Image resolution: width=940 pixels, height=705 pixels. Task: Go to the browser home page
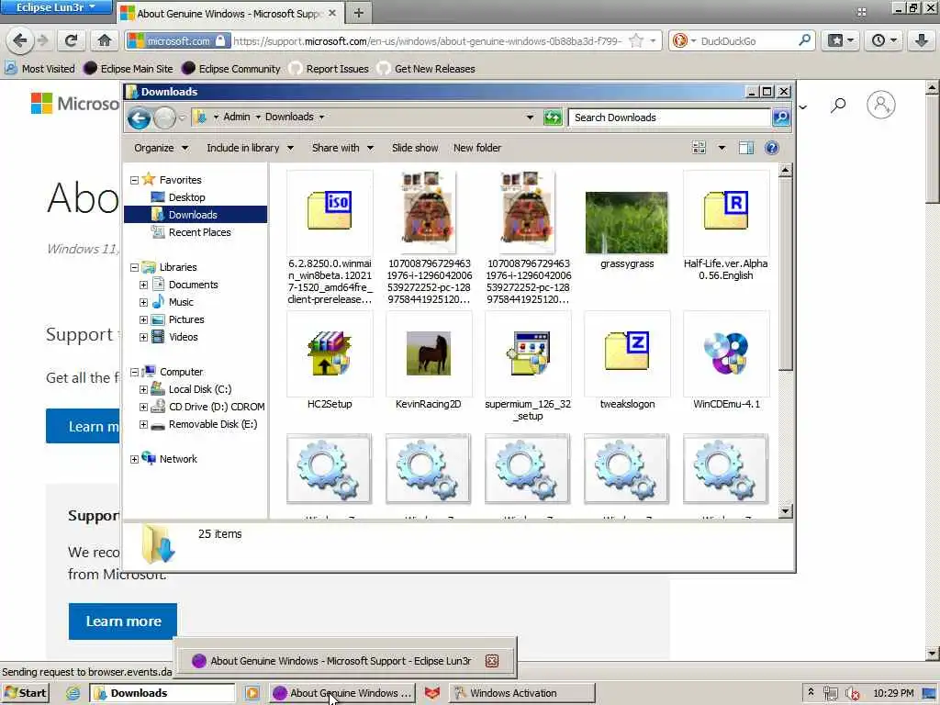105,40
